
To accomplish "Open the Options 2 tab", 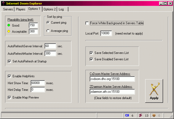I will pyautogui.click(x=50, y=9).
